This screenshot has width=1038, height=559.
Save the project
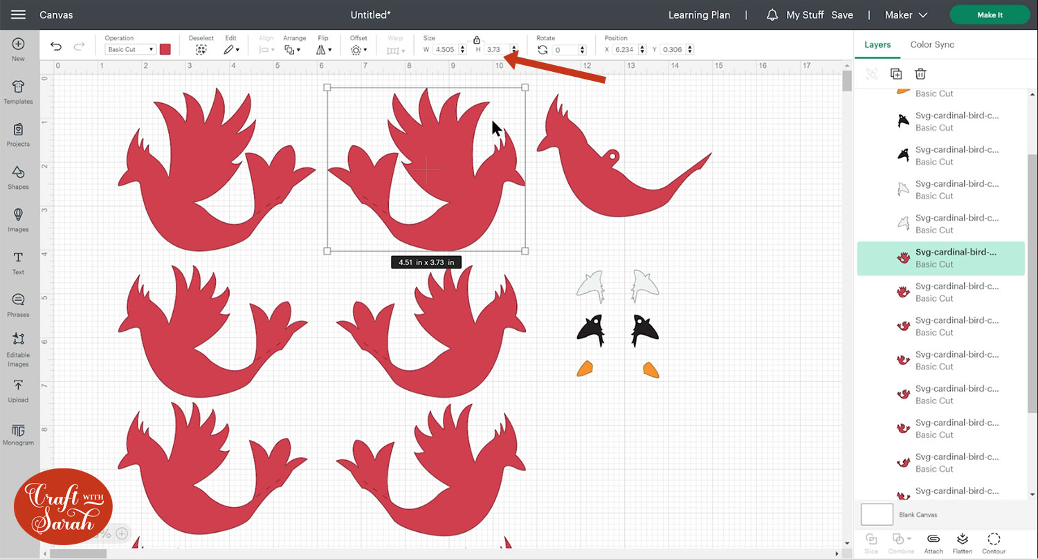(x=842, y=15)
